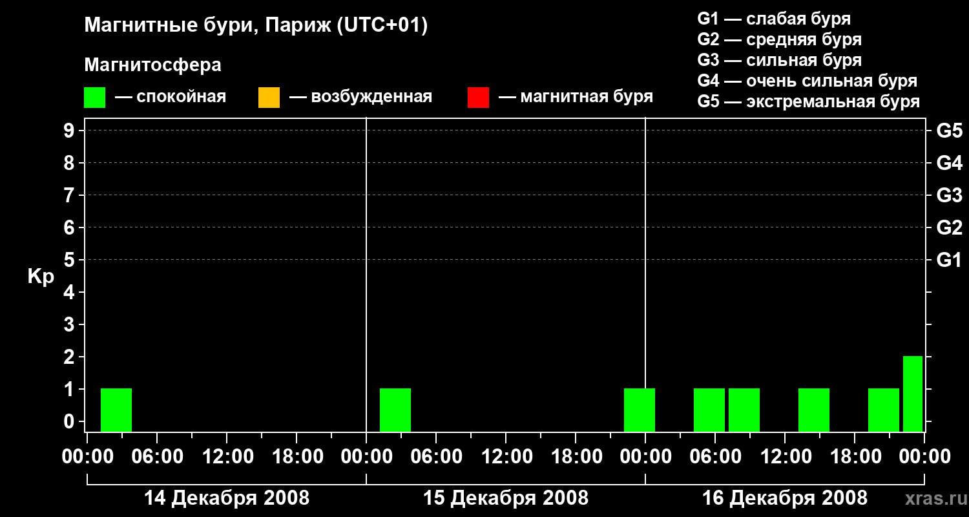Click the final '00:00' label ending 16 December
This screenshot has height=517, width=969.
click(924, 457)
